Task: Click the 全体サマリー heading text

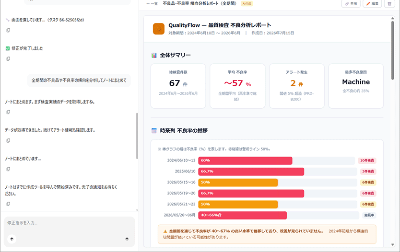Action: [x=175, y=55]
